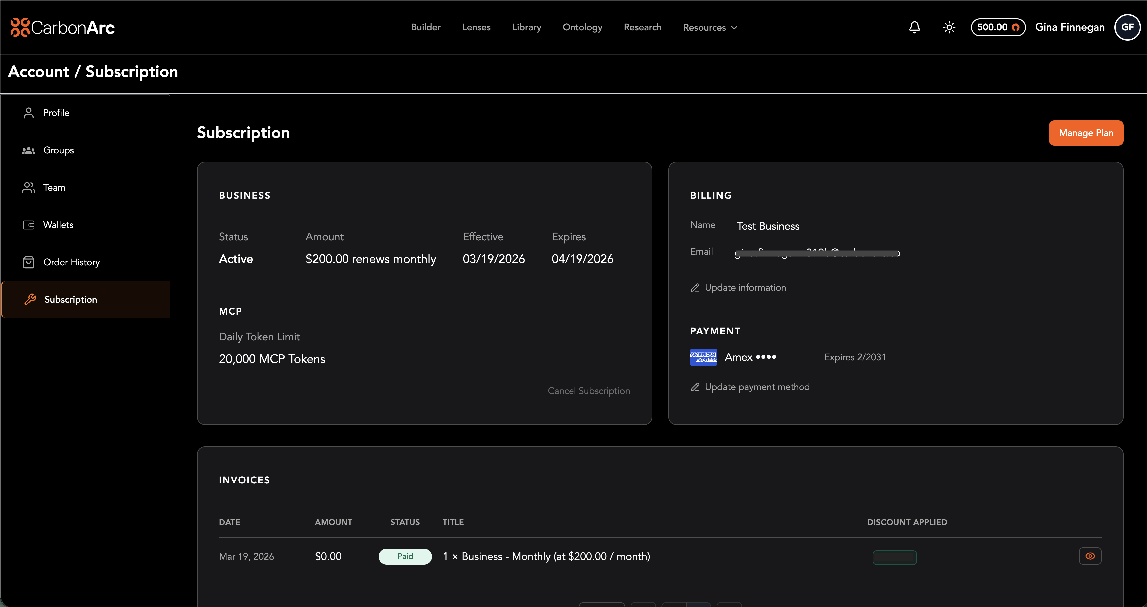Toggle the light/dark theme sun icon
Screen dimensions: 1147x607
click(x=949, y=27)
